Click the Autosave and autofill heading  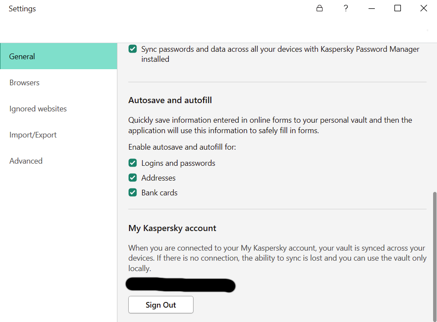tap(170, 101)
